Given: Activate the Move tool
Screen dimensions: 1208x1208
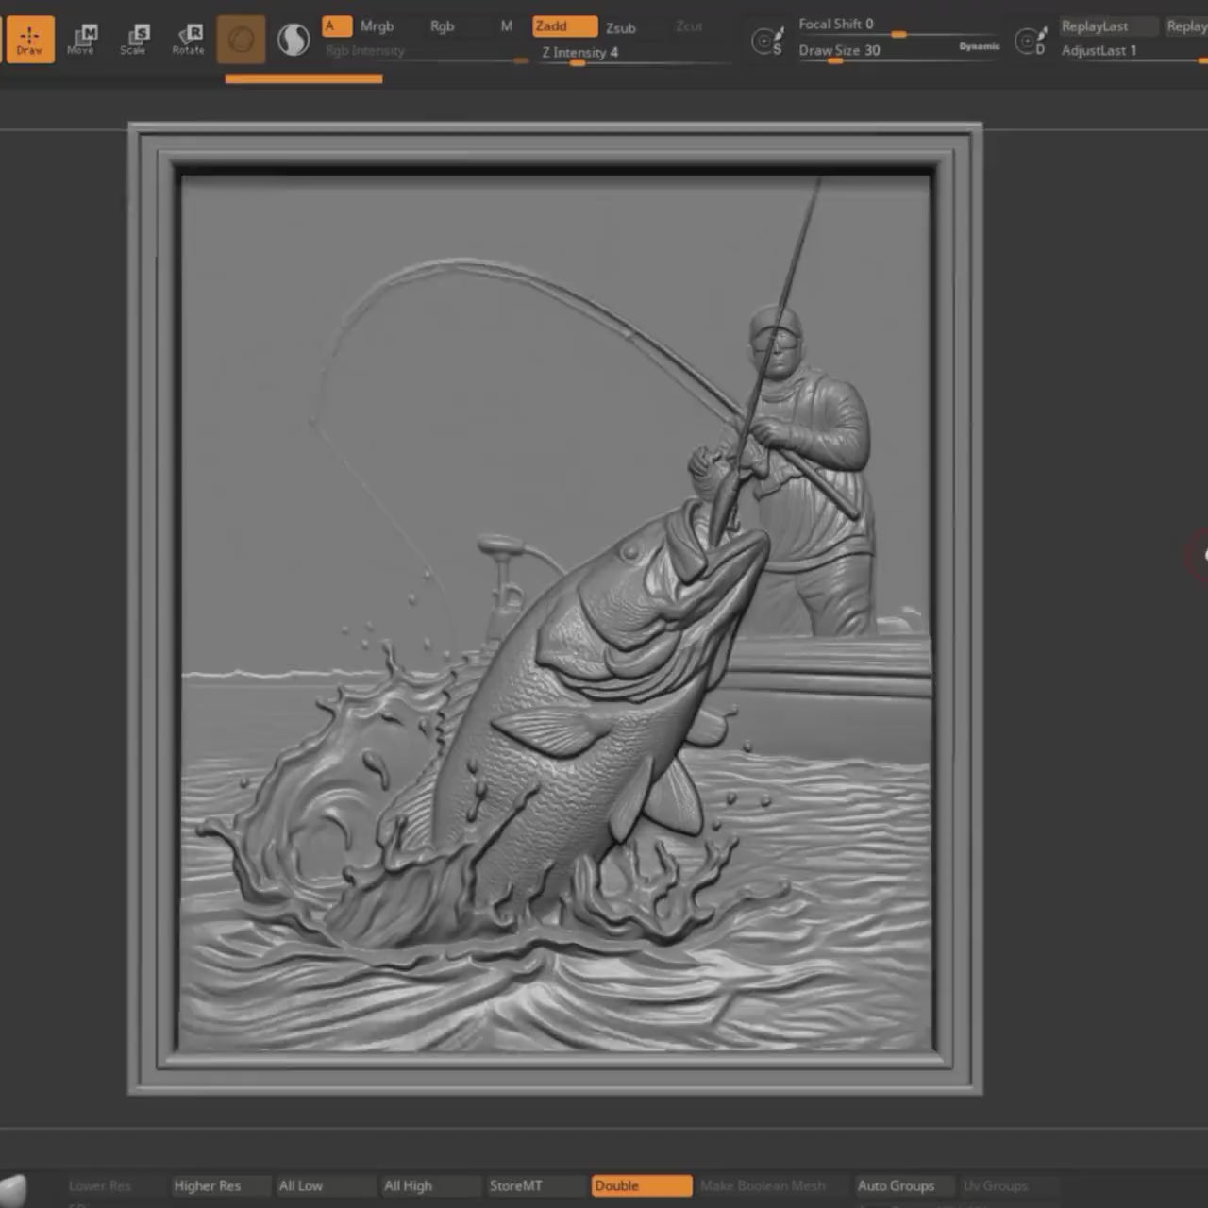Looking at the screenshot, I should (81, 39).
